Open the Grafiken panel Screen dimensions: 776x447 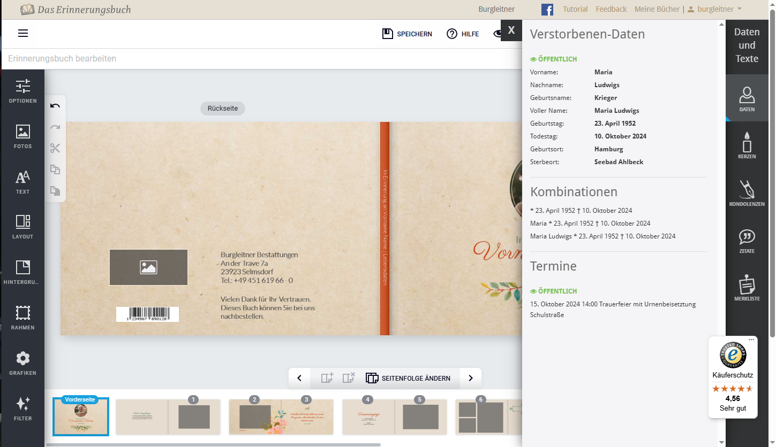(22, 364)
